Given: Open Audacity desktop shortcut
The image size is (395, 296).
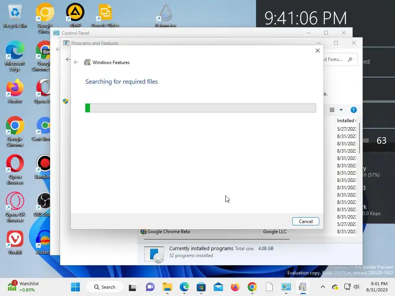Looking at the screenshot, I should pos(43,242).
